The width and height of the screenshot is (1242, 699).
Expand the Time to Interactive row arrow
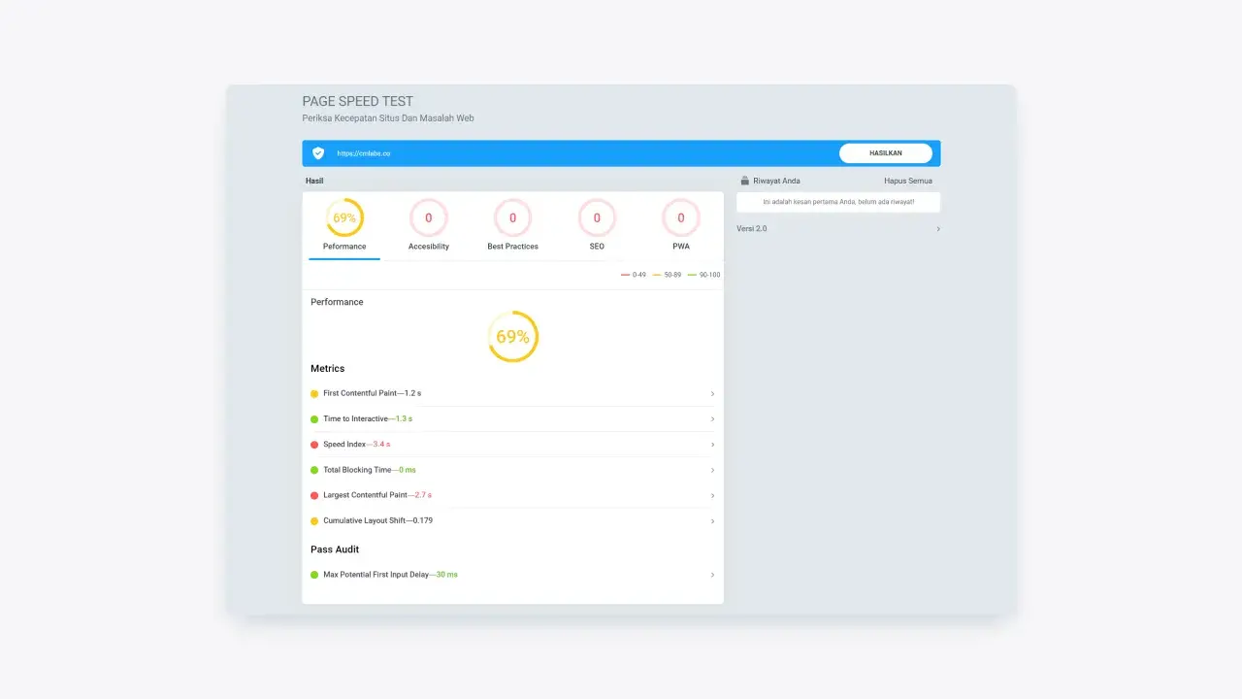[712, 419]
